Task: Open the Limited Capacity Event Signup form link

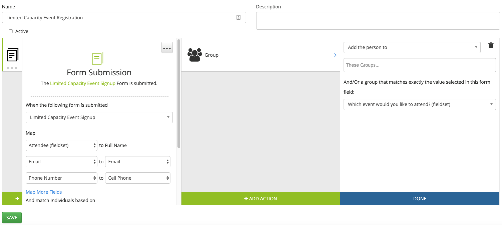Action: pyautogui.click(x=83, y=83)
